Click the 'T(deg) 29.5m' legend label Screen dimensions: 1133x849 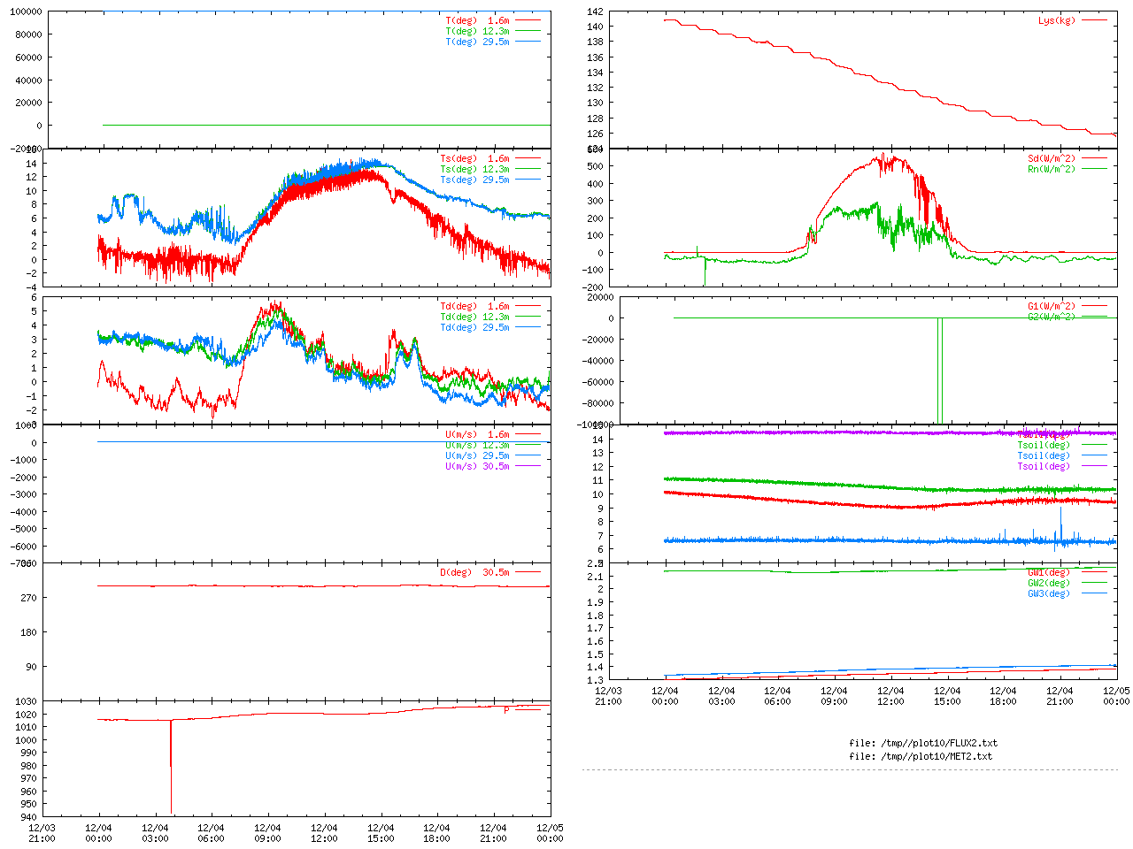click(x=477, y=42)
